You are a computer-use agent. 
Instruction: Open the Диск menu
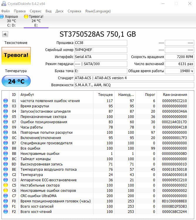(59, 11)
